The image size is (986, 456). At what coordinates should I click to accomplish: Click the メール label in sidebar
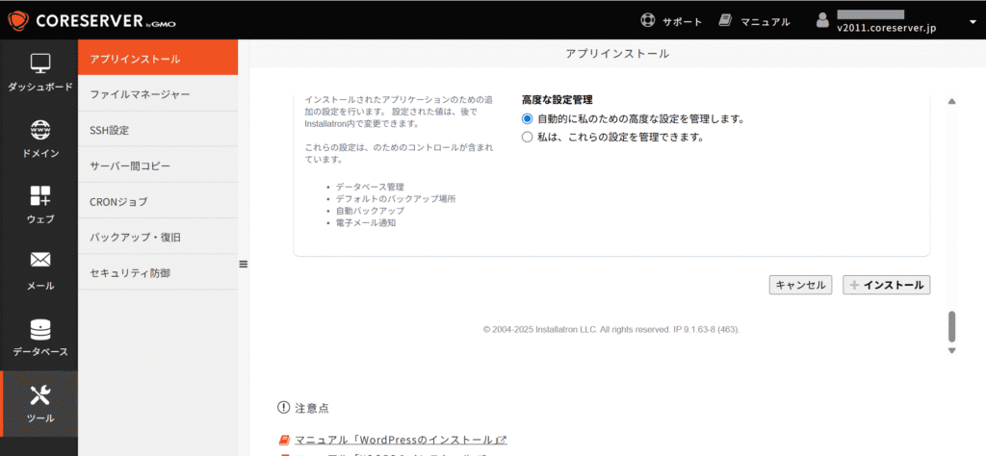(40, 286)
